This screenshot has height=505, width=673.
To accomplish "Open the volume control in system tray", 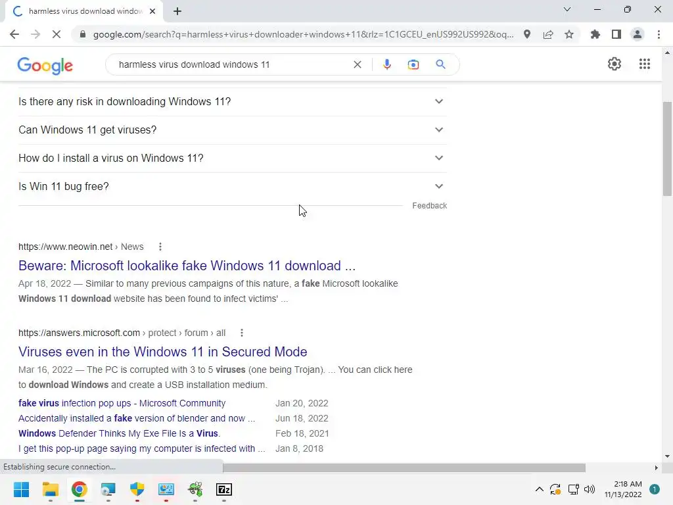I will pos(590,489).
